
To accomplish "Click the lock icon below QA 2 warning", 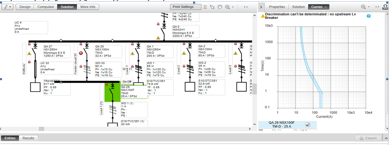I will (184, 66).
